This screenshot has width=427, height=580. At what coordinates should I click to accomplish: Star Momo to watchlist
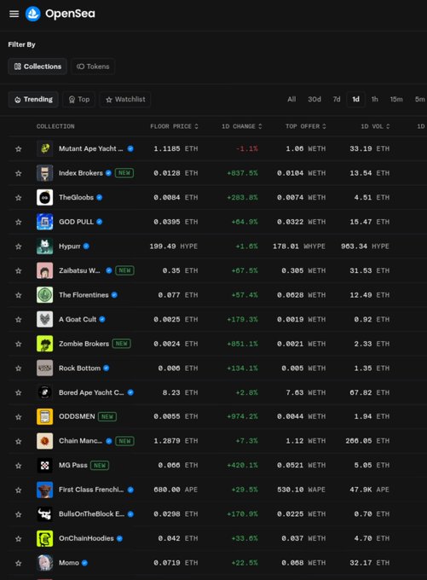point(18,563)
